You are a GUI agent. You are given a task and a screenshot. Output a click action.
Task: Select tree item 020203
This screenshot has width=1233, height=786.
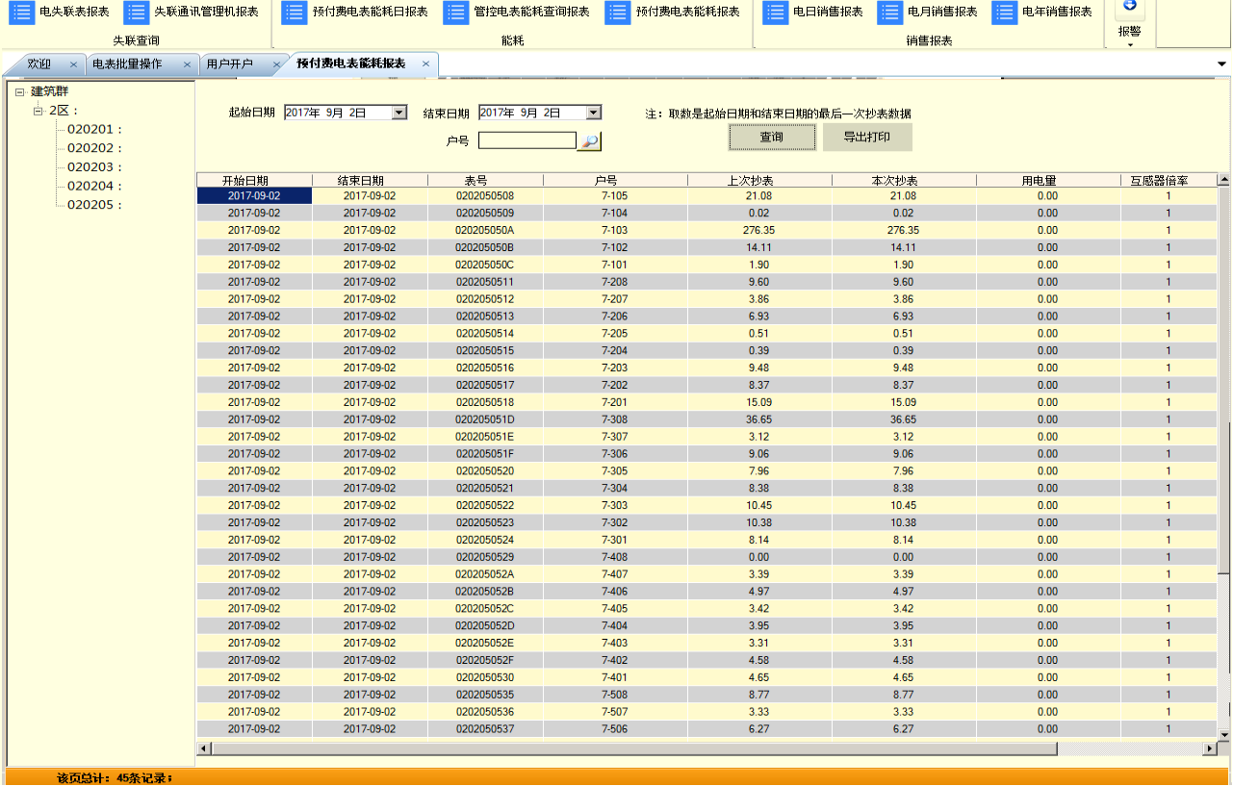(x=91, y=167)
